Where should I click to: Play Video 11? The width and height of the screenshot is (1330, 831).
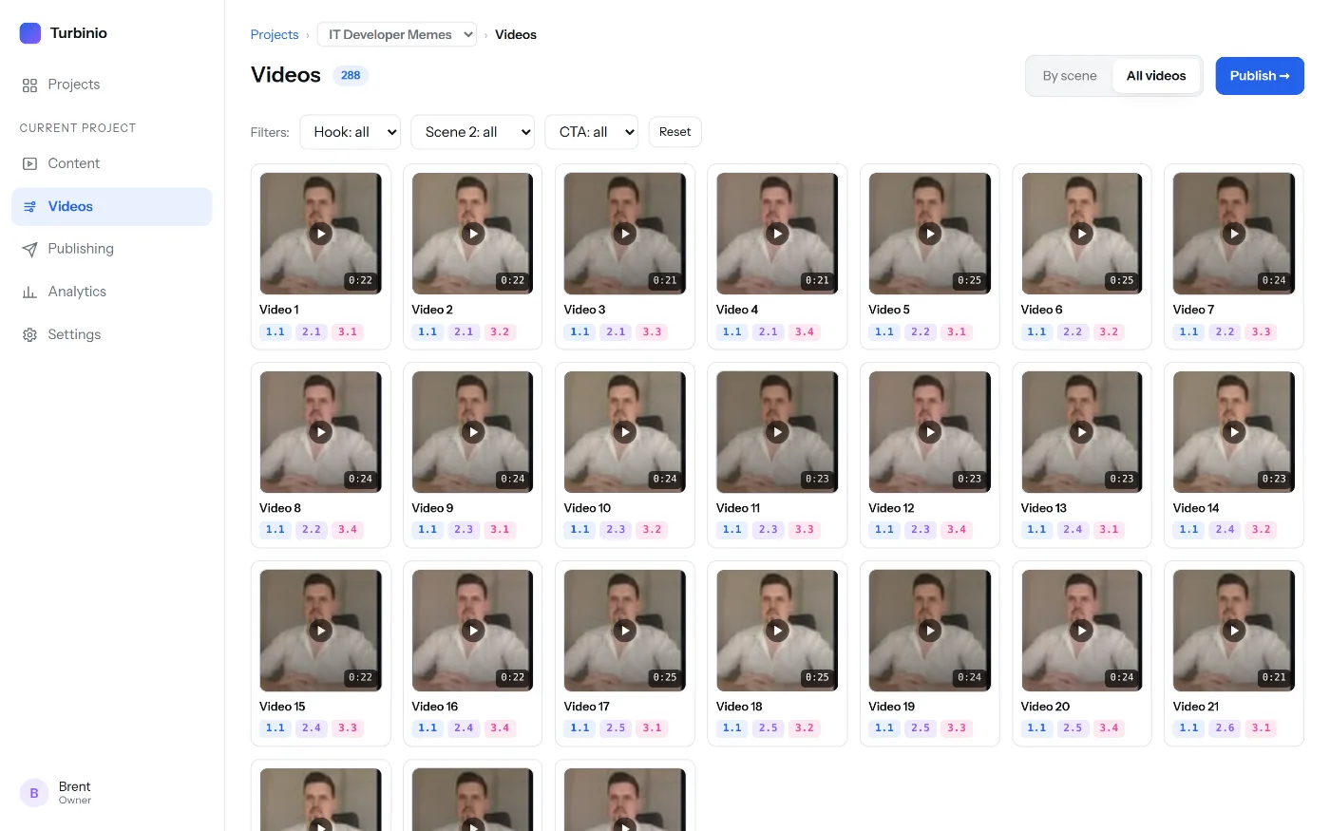[x=778, y=432]
